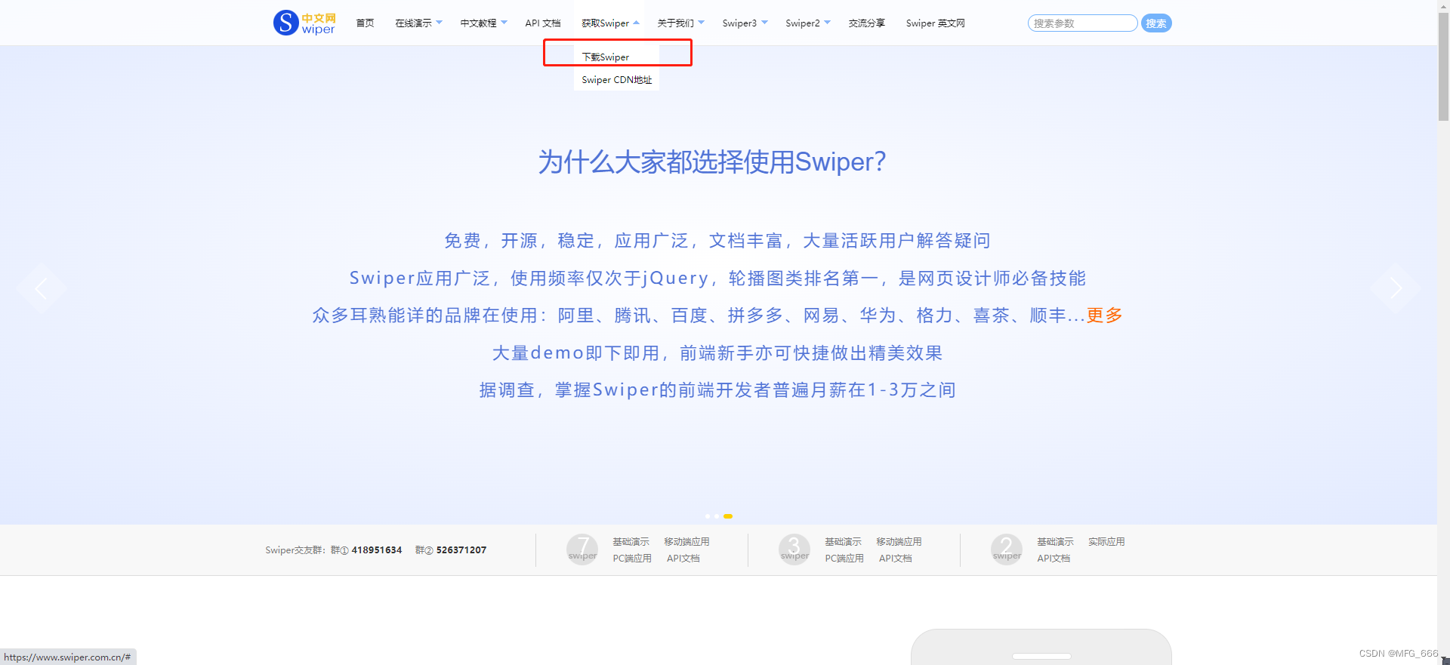Open Swiper 2 API文档 link

[x=1054, y=559]
